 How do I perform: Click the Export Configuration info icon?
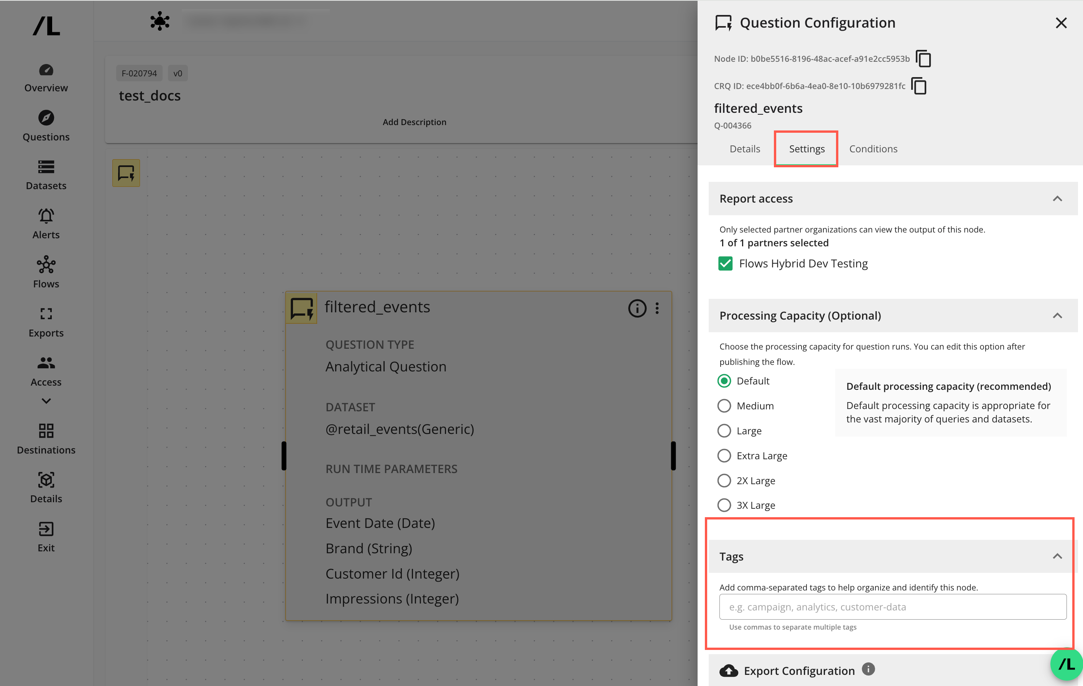869,670
